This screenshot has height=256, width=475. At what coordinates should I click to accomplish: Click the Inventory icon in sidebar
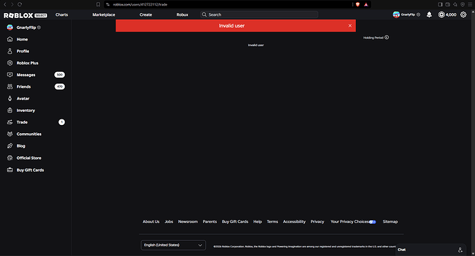(10, 110)
